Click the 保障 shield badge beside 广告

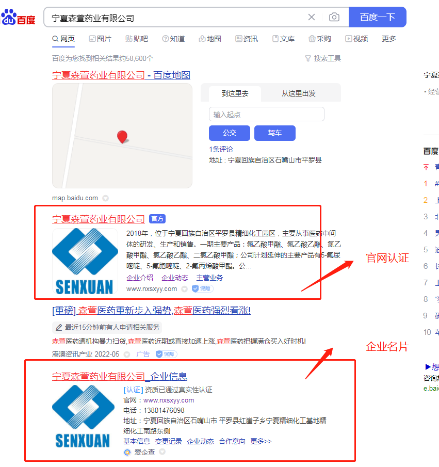tap(167, 354)
